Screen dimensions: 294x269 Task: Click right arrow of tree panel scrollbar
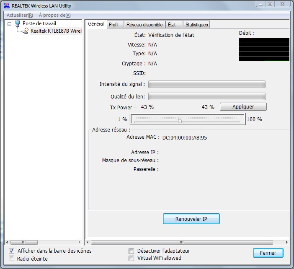[x=79, y=242]
